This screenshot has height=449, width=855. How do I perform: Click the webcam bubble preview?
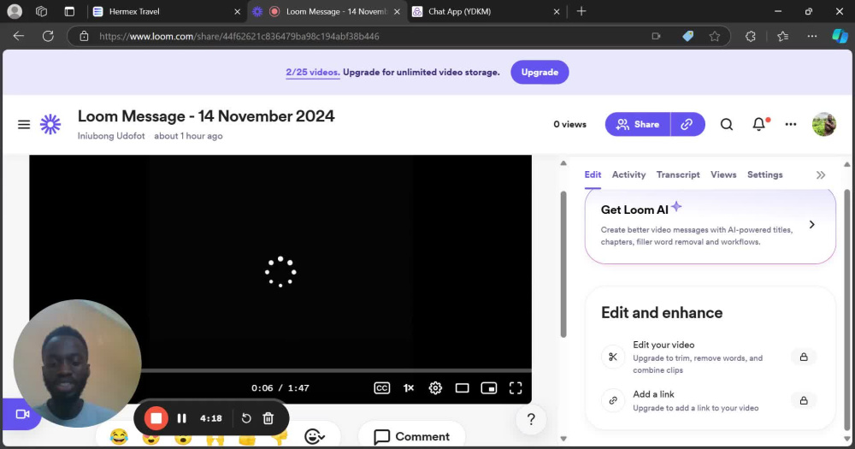(78, 363)
